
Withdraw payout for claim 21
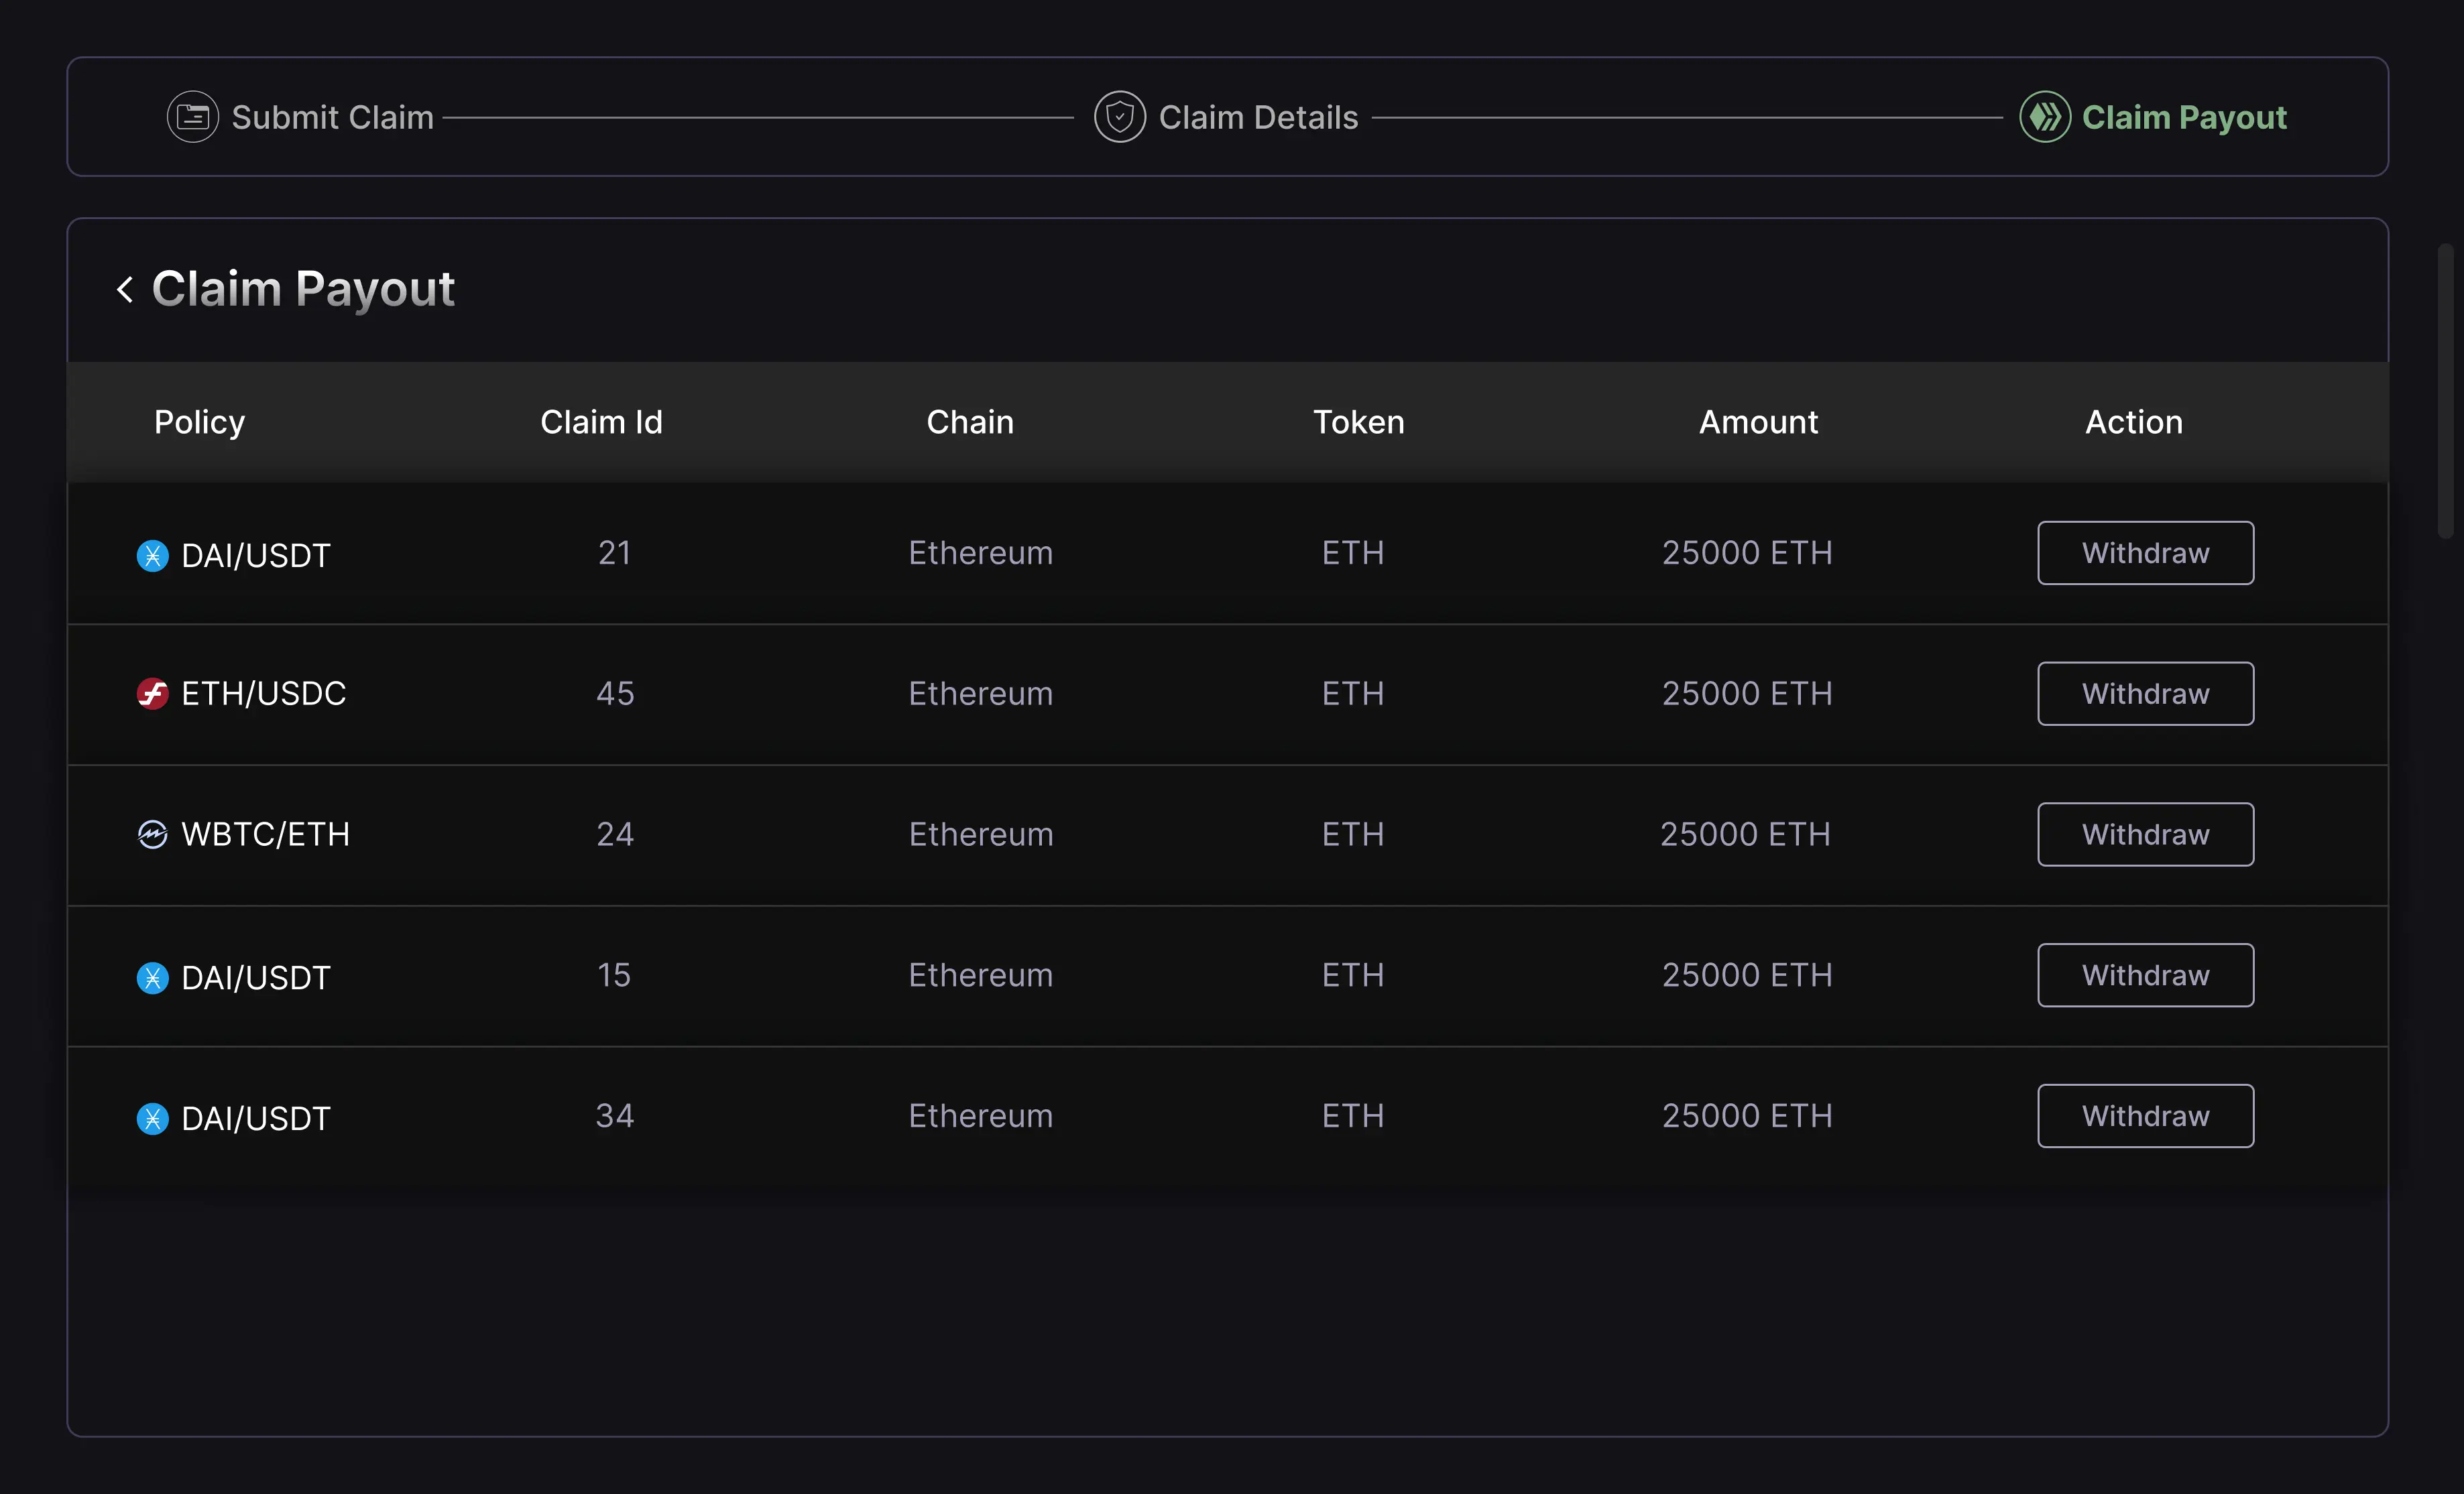pyautogui.click(x=2145, y=553)
